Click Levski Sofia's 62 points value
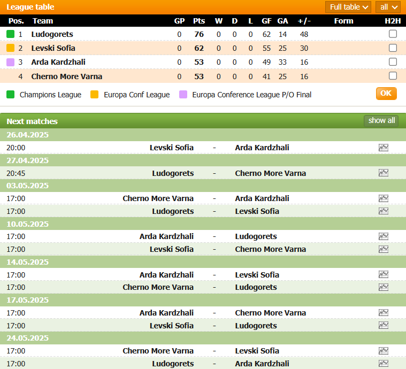This screenshot has width=406, height=369. point(199,48)
